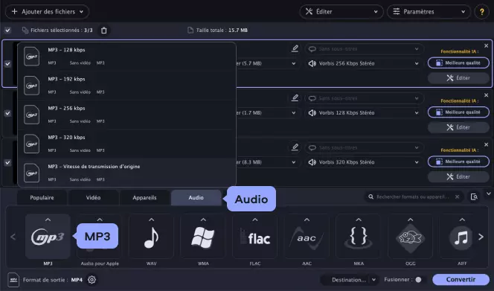Select the FLAC format icon
Image resolution: width=494 pixels, height=291 pixels.
tap(255, 237)
